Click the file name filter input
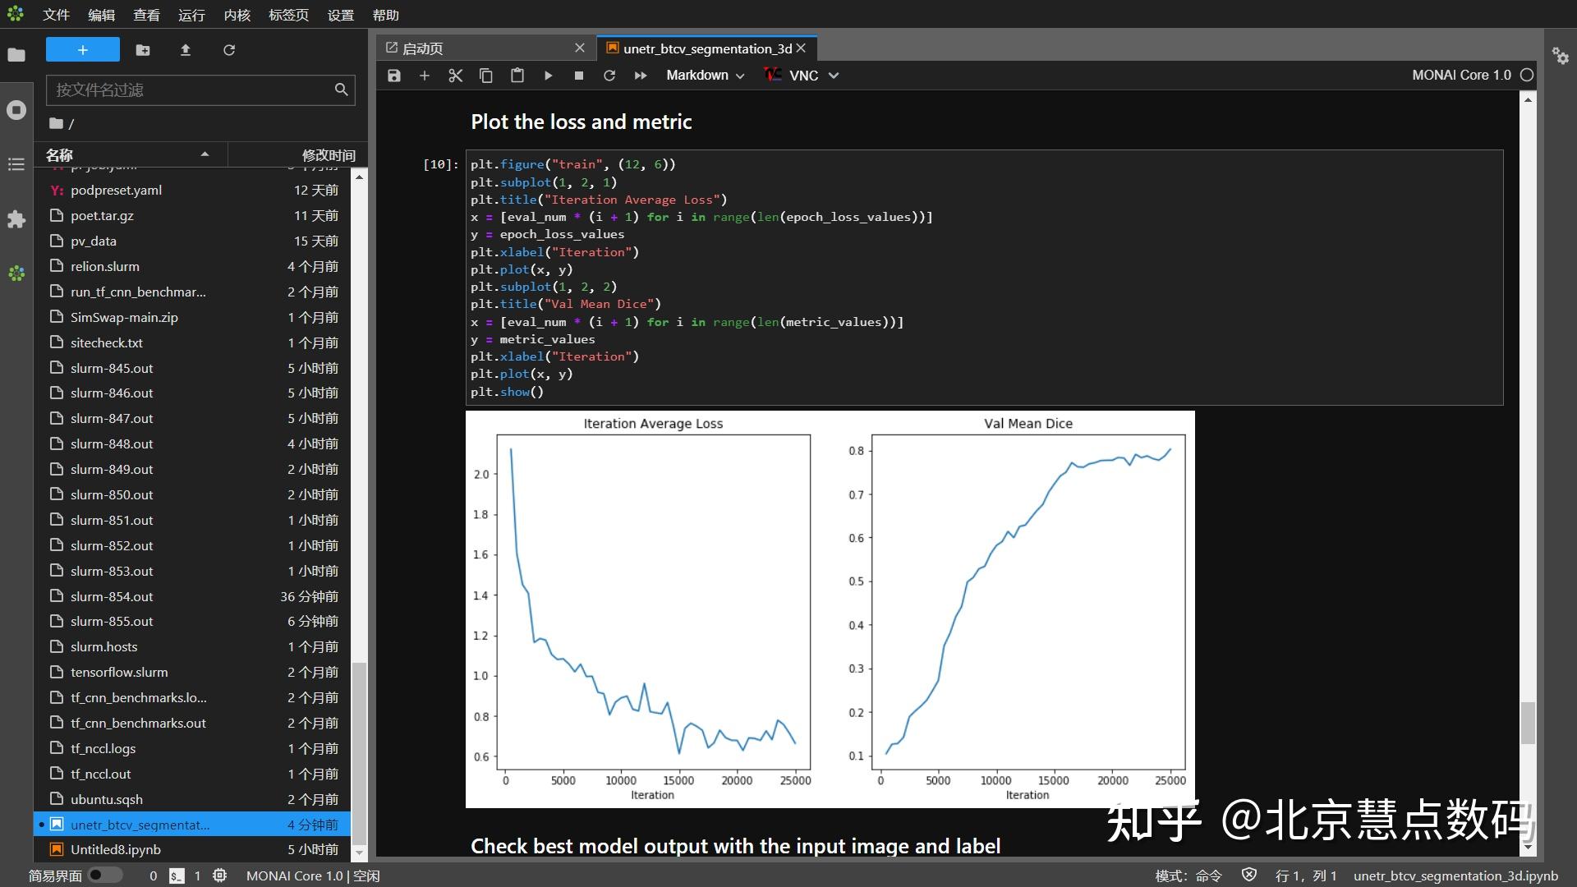This screenshot has width=1577, height=887. (200, 90)
